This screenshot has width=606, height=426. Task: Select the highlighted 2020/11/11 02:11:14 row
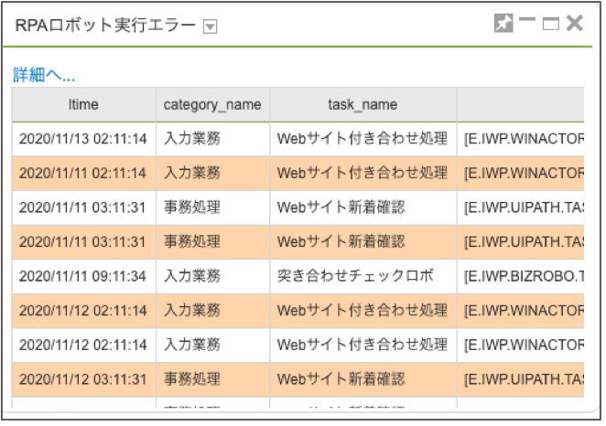pyautogui.click(x=298, y=174)
